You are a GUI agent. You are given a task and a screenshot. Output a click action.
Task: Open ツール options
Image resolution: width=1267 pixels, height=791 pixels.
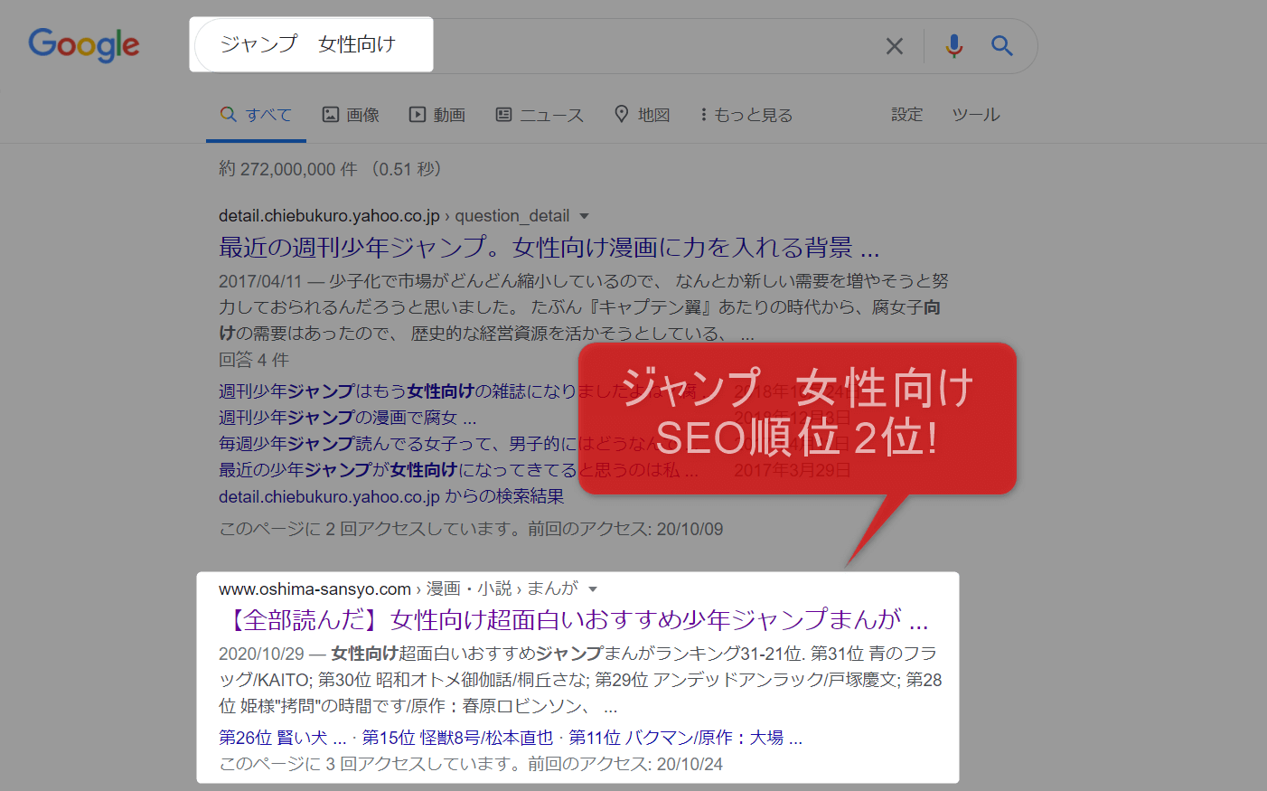(x=976, y=115)
